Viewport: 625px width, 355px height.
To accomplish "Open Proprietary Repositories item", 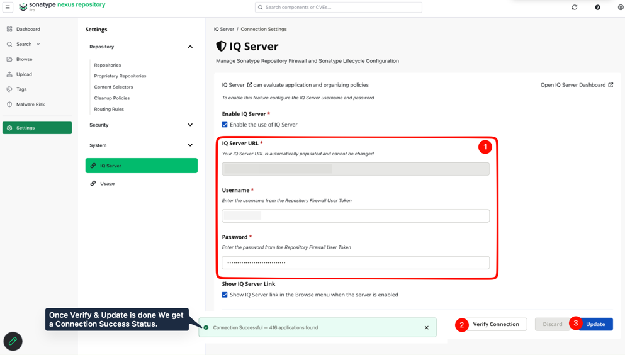I will coord(120,76).
